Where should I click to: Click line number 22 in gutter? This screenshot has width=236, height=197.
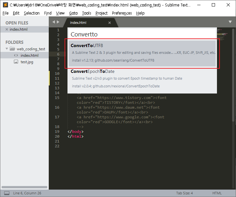[57, 146]
